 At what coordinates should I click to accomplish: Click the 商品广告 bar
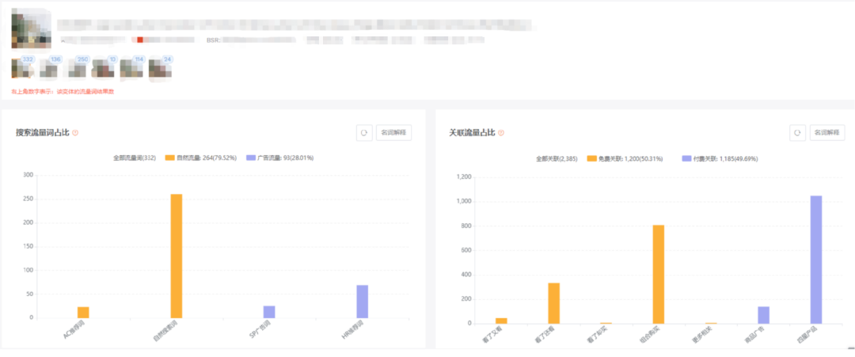pos(763,315)
